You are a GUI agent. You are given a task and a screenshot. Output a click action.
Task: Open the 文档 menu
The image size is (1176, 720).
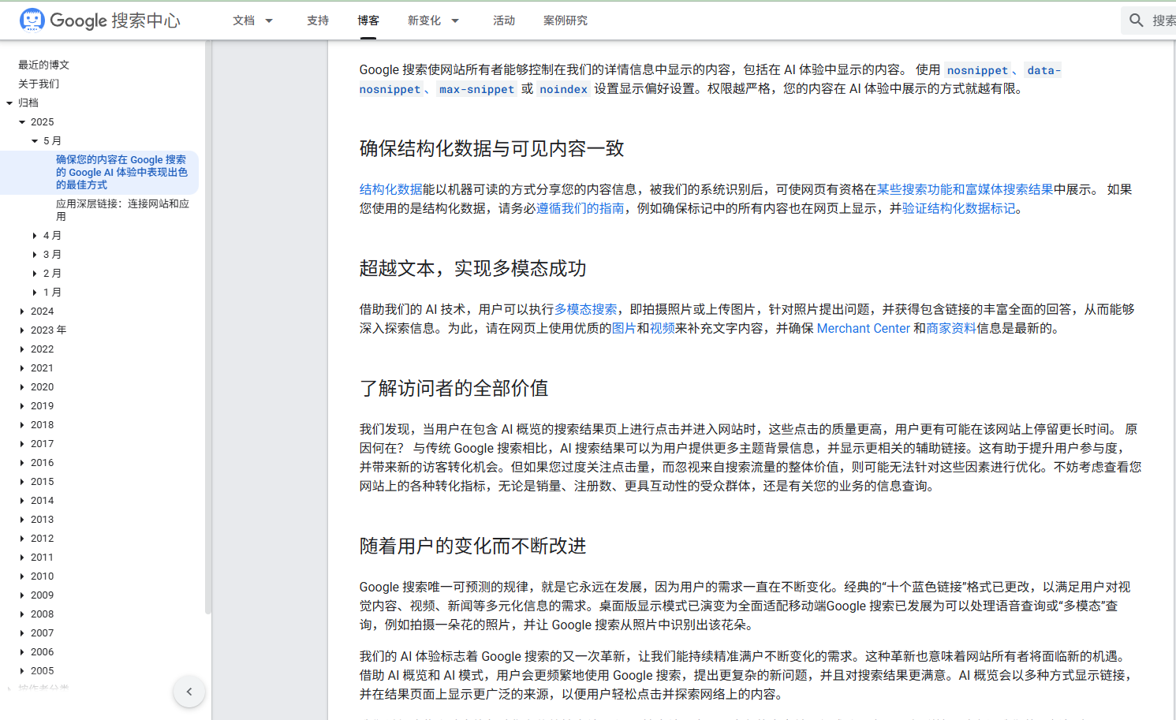244,21
